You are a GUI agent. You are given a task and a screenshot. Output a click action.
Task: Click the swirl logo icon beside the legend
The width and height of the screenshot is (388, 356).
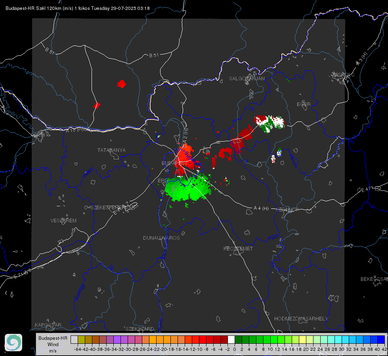pos(13,343)
